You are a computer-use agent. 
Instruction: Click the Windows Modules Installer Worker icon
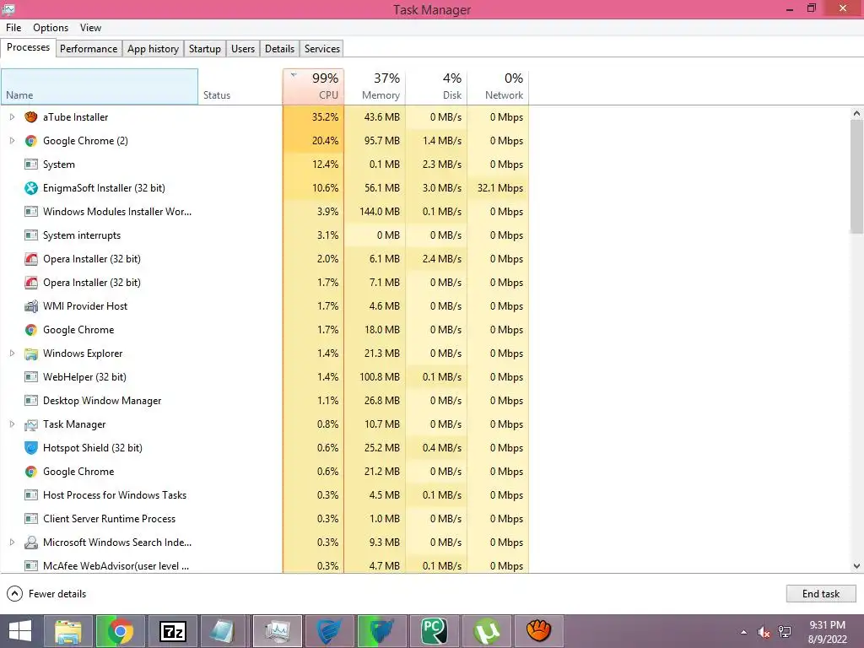pyautogui.click(x=31, y=212)
